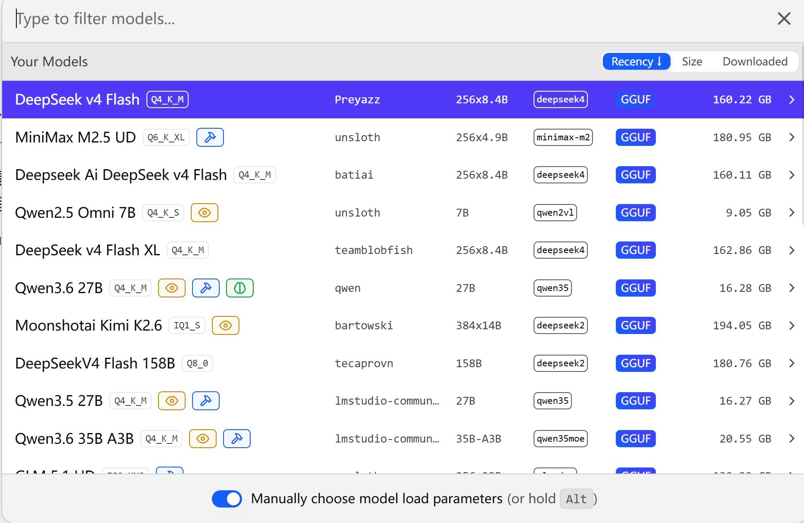Click the 20.55 GB size value

point(745,439)
